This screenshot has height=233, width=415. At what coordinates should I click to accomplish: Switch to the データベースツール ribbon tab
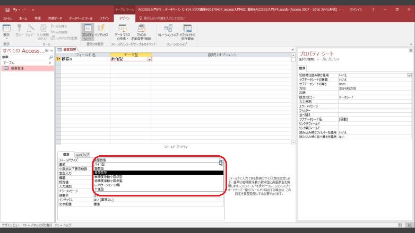coord(81,18)
